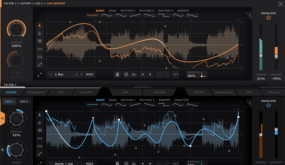Step to next length with right chevron
The height and width of the screenshot is (165, 285).
tap(81, 74)
